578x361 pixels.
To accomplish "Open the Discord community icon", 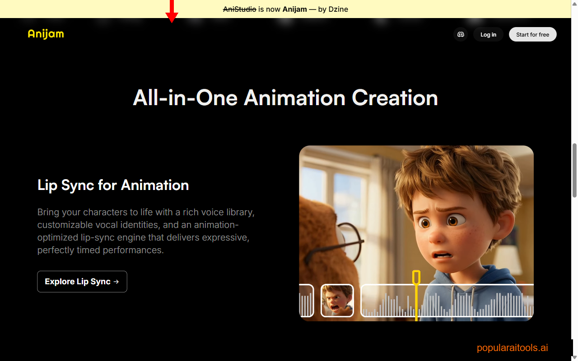I will tap(460, 34).
